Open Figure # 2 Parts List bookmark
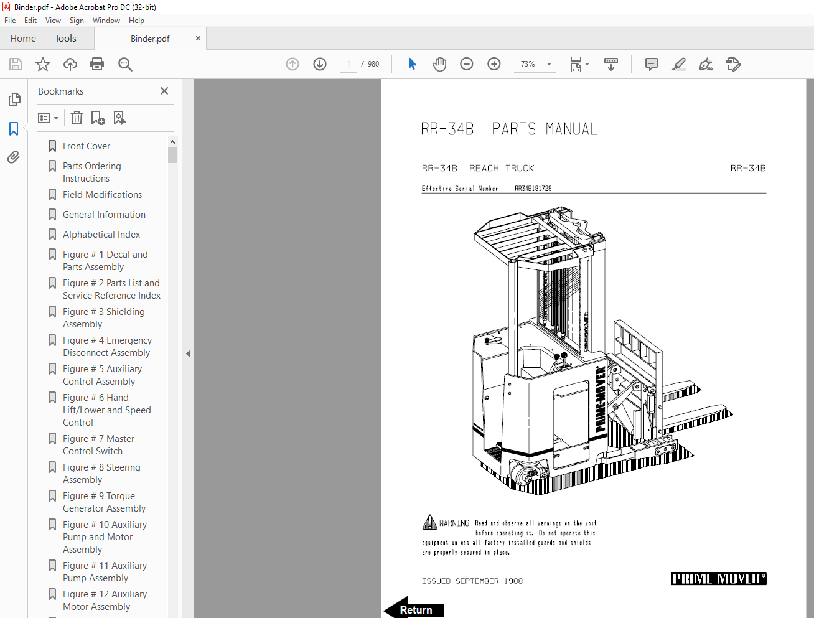 (x=111, y=289)
